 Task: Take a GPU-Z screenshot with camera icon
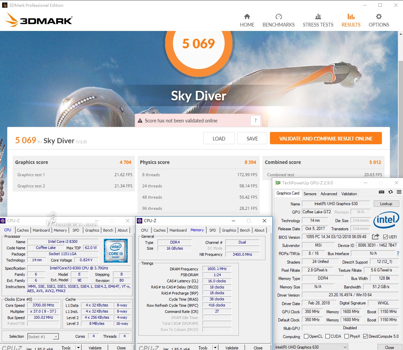pos(382,192)
